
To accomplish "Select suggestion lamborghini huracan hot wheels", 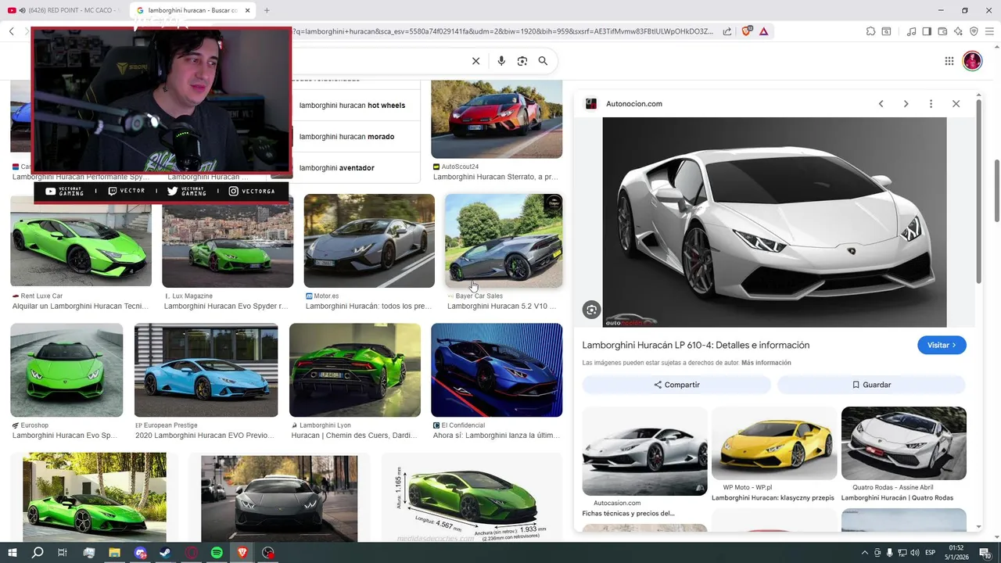I will (352, 106).
